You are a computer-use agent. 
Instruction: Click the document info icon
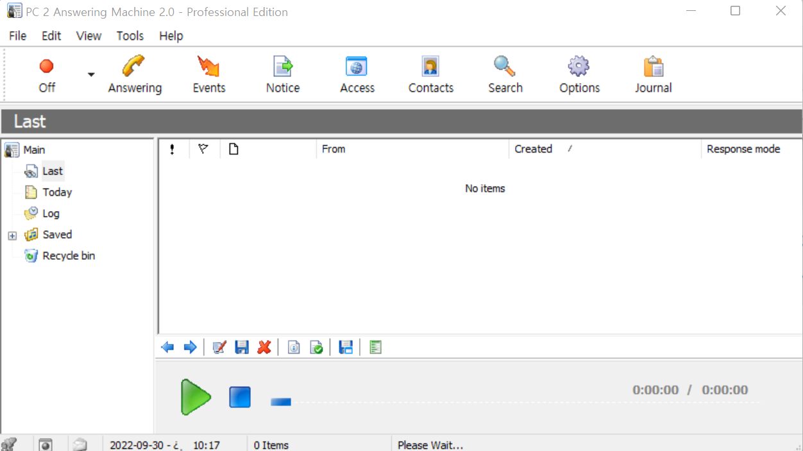294,347
